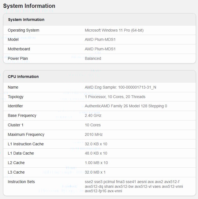Image resolution: width=198 pixels, height=199 pixels.
Task: Click the 'L3 Cache' label
Action: click(x=16, y=172)
